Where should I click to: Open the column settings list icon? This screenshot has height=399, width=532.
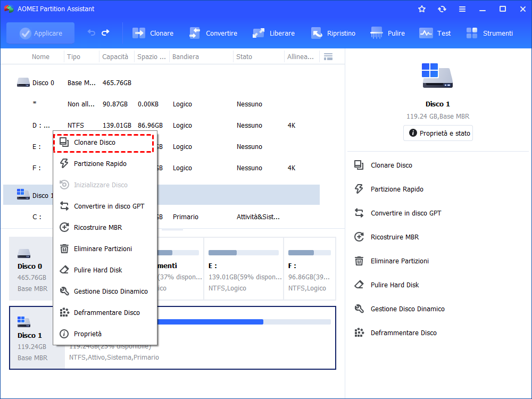(x=328, y=57)
